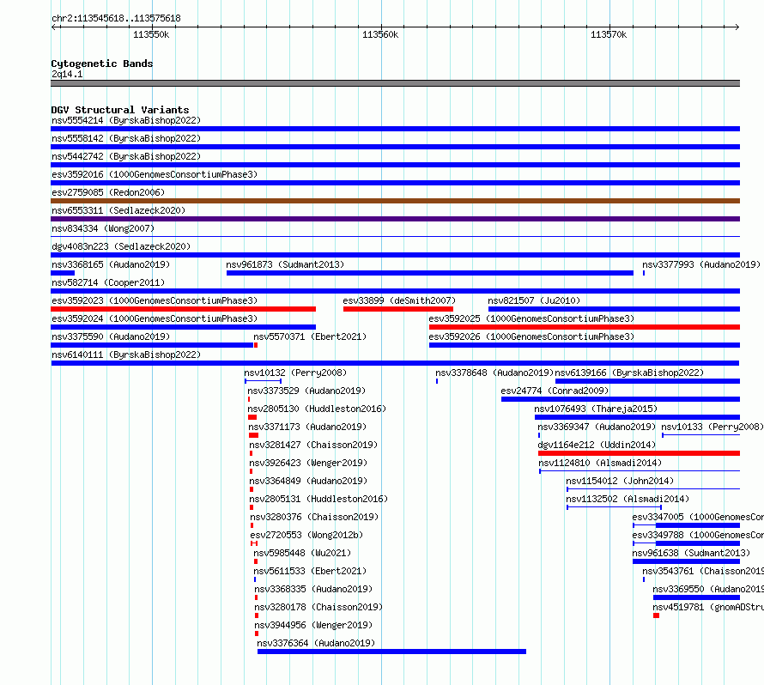Click the 113560k ruler position label
This screenshot has height=685, width=764.
pos(380,34)
